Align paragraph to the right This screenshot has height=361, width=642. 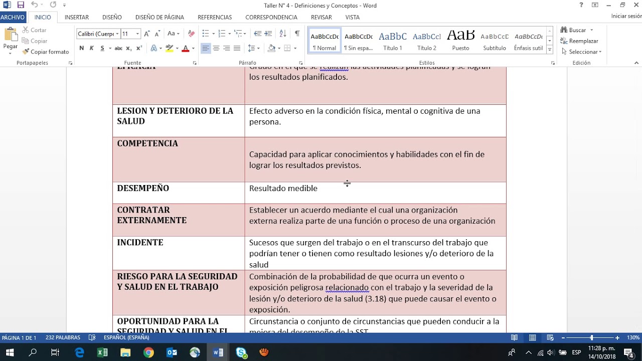(227, 48)
